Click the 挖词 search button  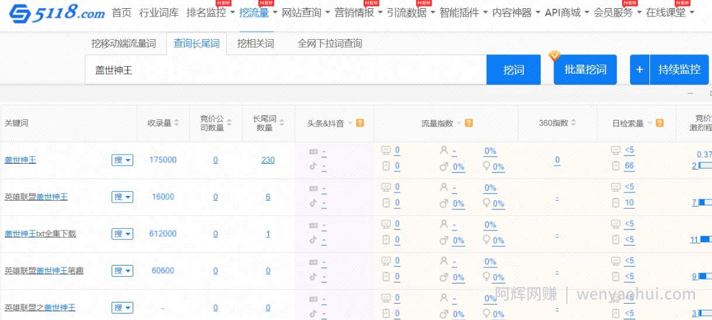click(514, 70)
